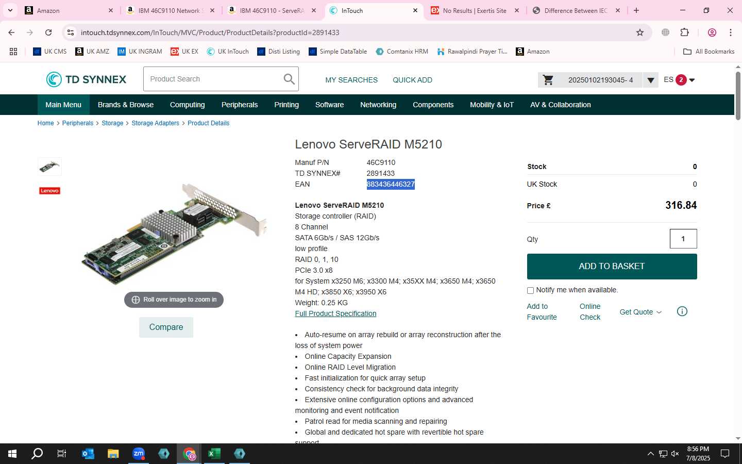Click the info circle icon beside Get Quote

[x=682, y=311]
